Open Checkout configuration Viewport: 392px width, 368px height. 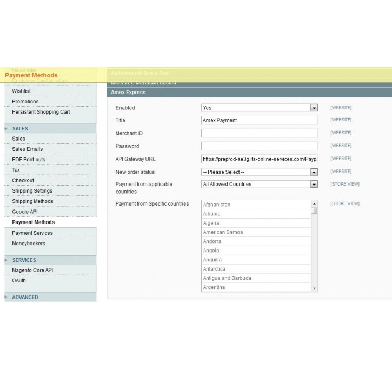(50, 180)
